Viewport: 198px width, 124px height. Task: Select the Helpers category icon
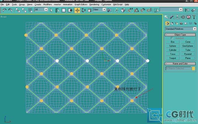(x=186, y=23)
